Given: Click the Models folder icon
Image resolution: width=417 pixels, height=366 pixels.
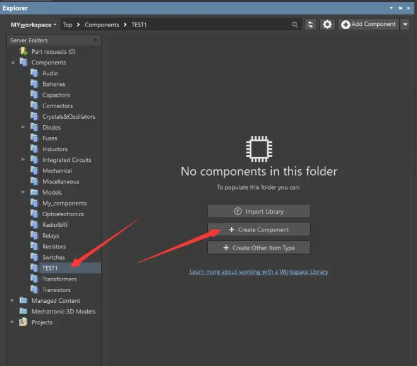Looking at the screenshot, I should pos(34,192).
